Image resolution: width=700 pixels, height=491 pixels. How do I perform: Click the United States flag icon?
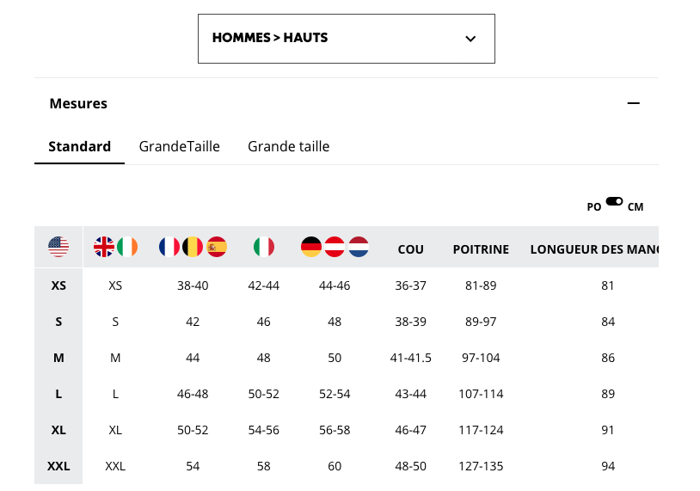(x=58, y=247)
